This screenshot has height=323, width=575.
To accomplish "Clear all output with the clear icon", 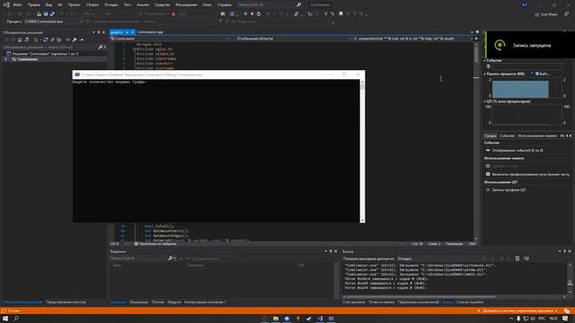I will point(517,258).
